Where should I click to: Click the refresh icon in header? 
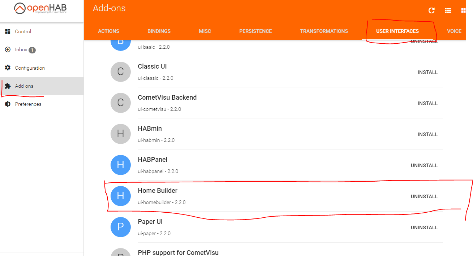click(431, 10)
